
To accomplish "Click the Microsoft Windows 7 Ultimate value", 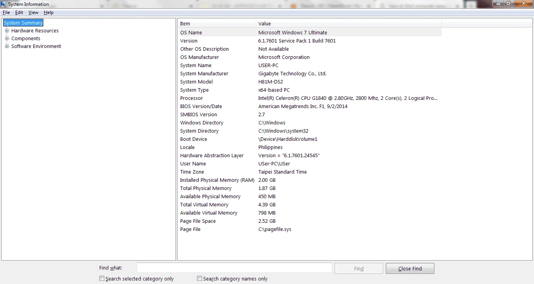I will pos(293,33).
